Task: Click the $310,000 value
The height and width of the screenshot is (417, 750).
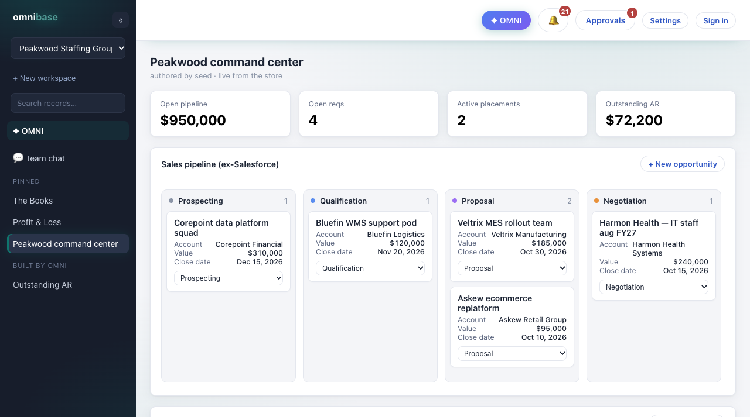Action: [x=265, y=253]
